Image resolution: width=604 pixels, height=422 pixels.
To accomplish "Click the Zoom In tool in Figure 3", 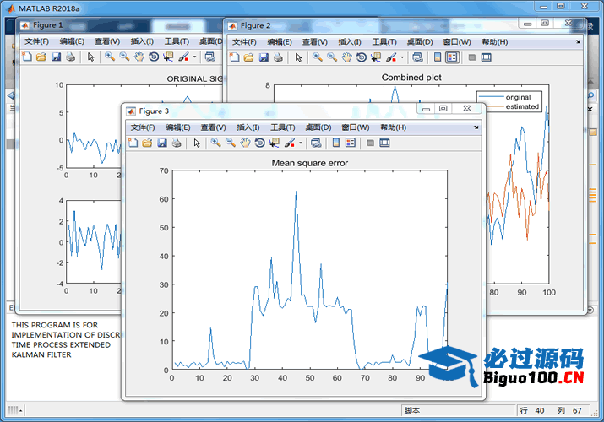I will coord(215,143).
